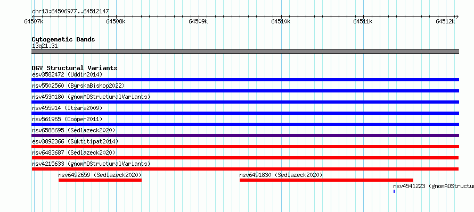Select the purple bar under nsv6588695
The height and width of the screenshot is (212, 474).
[245, 135]
